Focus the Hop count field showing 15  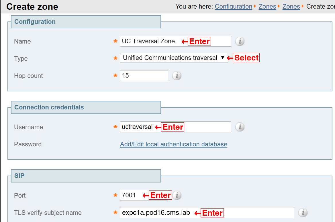click(144, 76)
